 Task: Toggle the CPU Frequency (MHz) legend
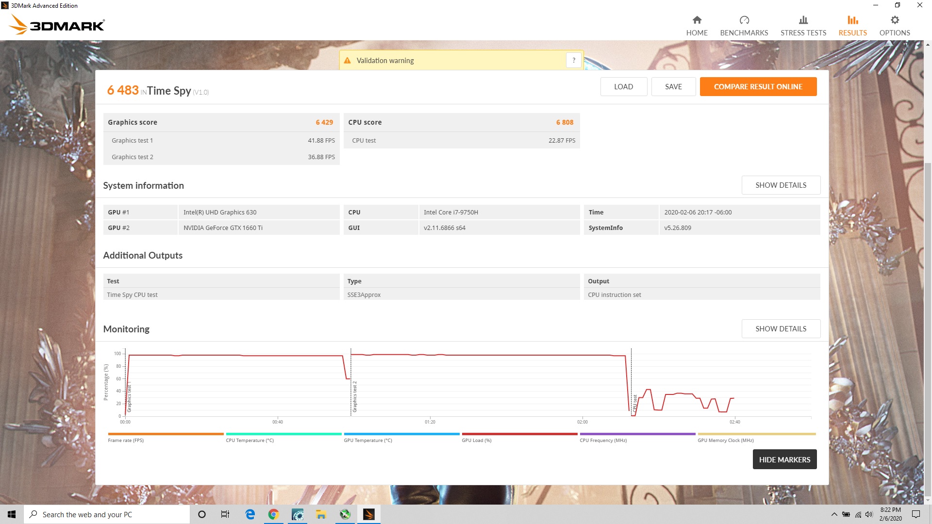coord(637,438)
